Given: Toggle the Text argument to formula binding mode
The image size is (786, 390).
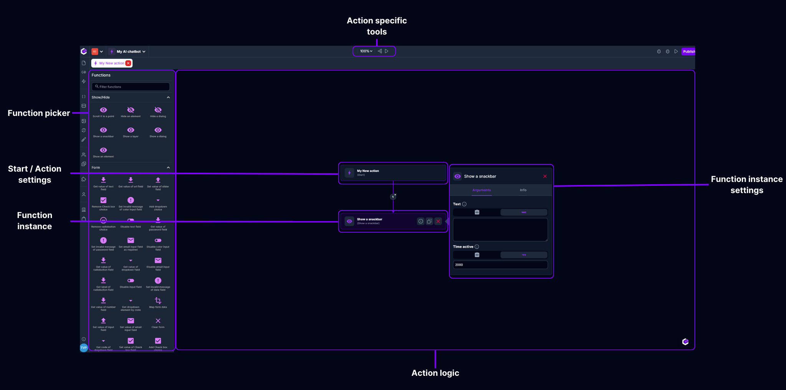Looking at the screenshot, I should point(477,212).
